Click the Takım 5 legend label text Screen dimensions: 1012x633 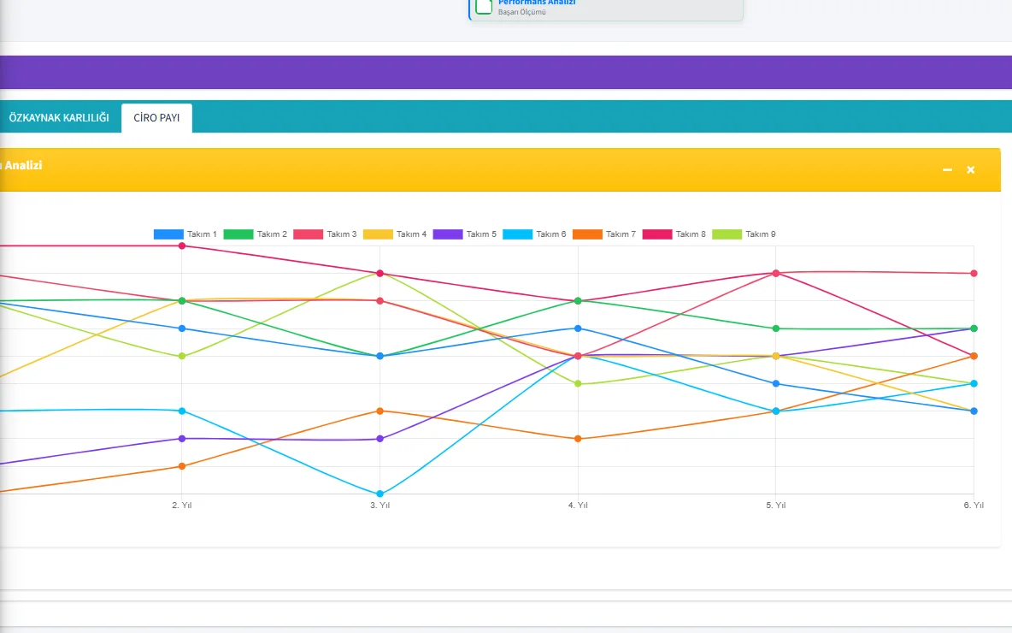[x=481, y=234]
